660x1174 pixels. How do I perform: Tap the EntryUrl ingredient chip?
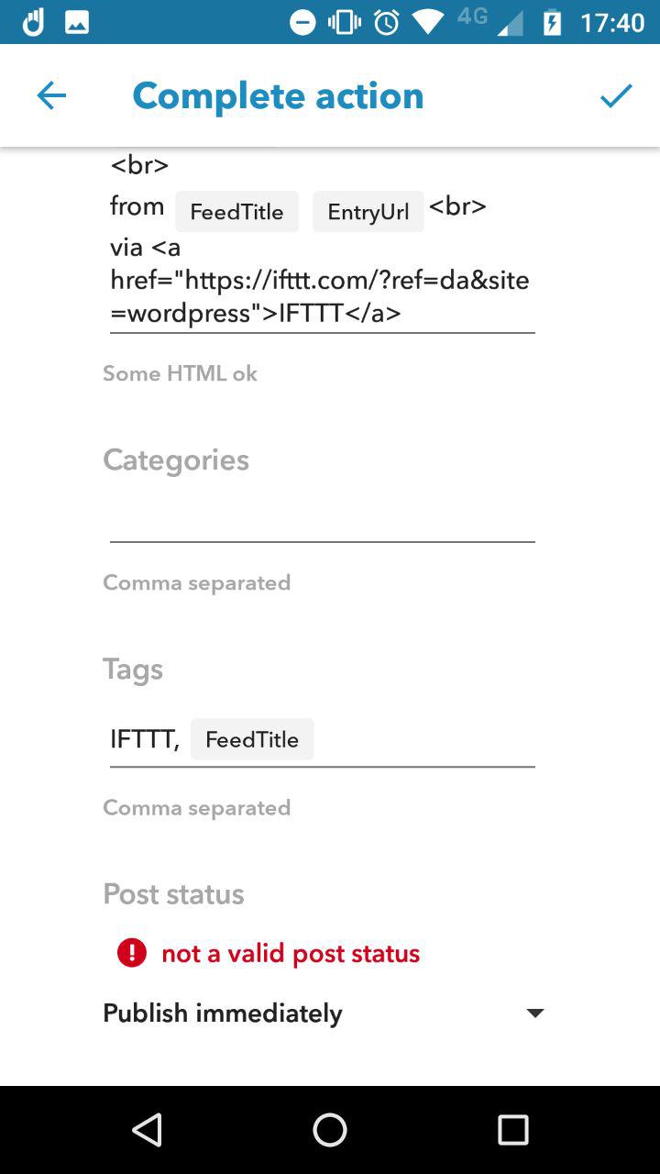point(368,212)
